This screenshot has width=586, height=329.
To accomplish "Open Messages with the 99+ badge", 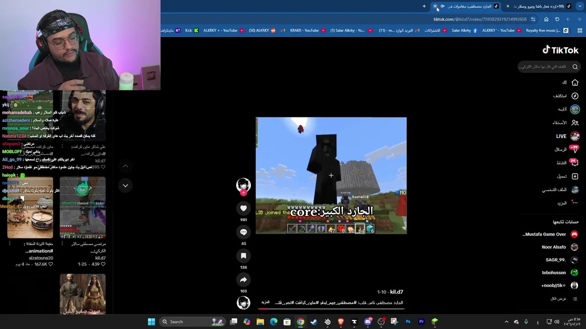I will coord(567,149).
